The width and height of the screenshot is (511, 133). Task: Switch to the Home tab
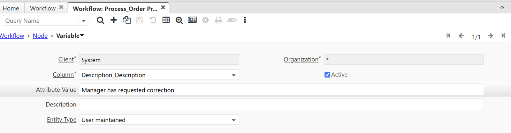click(11, 8)
